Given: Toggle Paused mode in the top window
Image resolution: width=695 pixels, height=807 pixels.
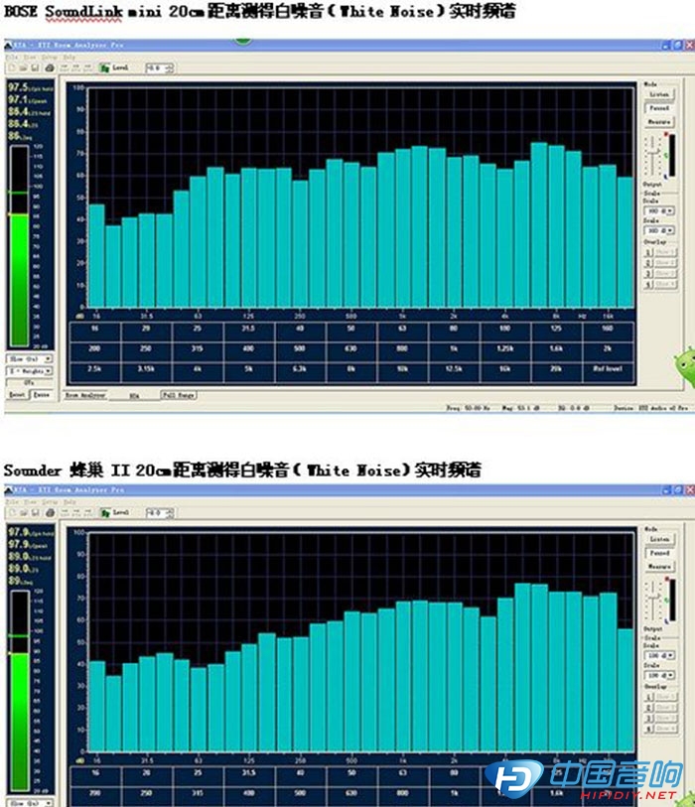Looking at the screenshot, I should (658, 108).
